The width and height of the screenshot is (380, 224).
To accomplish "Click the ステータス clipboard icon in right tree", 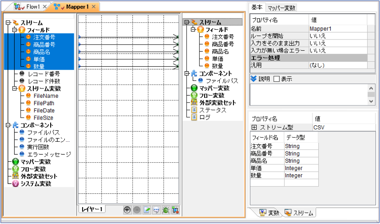I will pos(194,110).
